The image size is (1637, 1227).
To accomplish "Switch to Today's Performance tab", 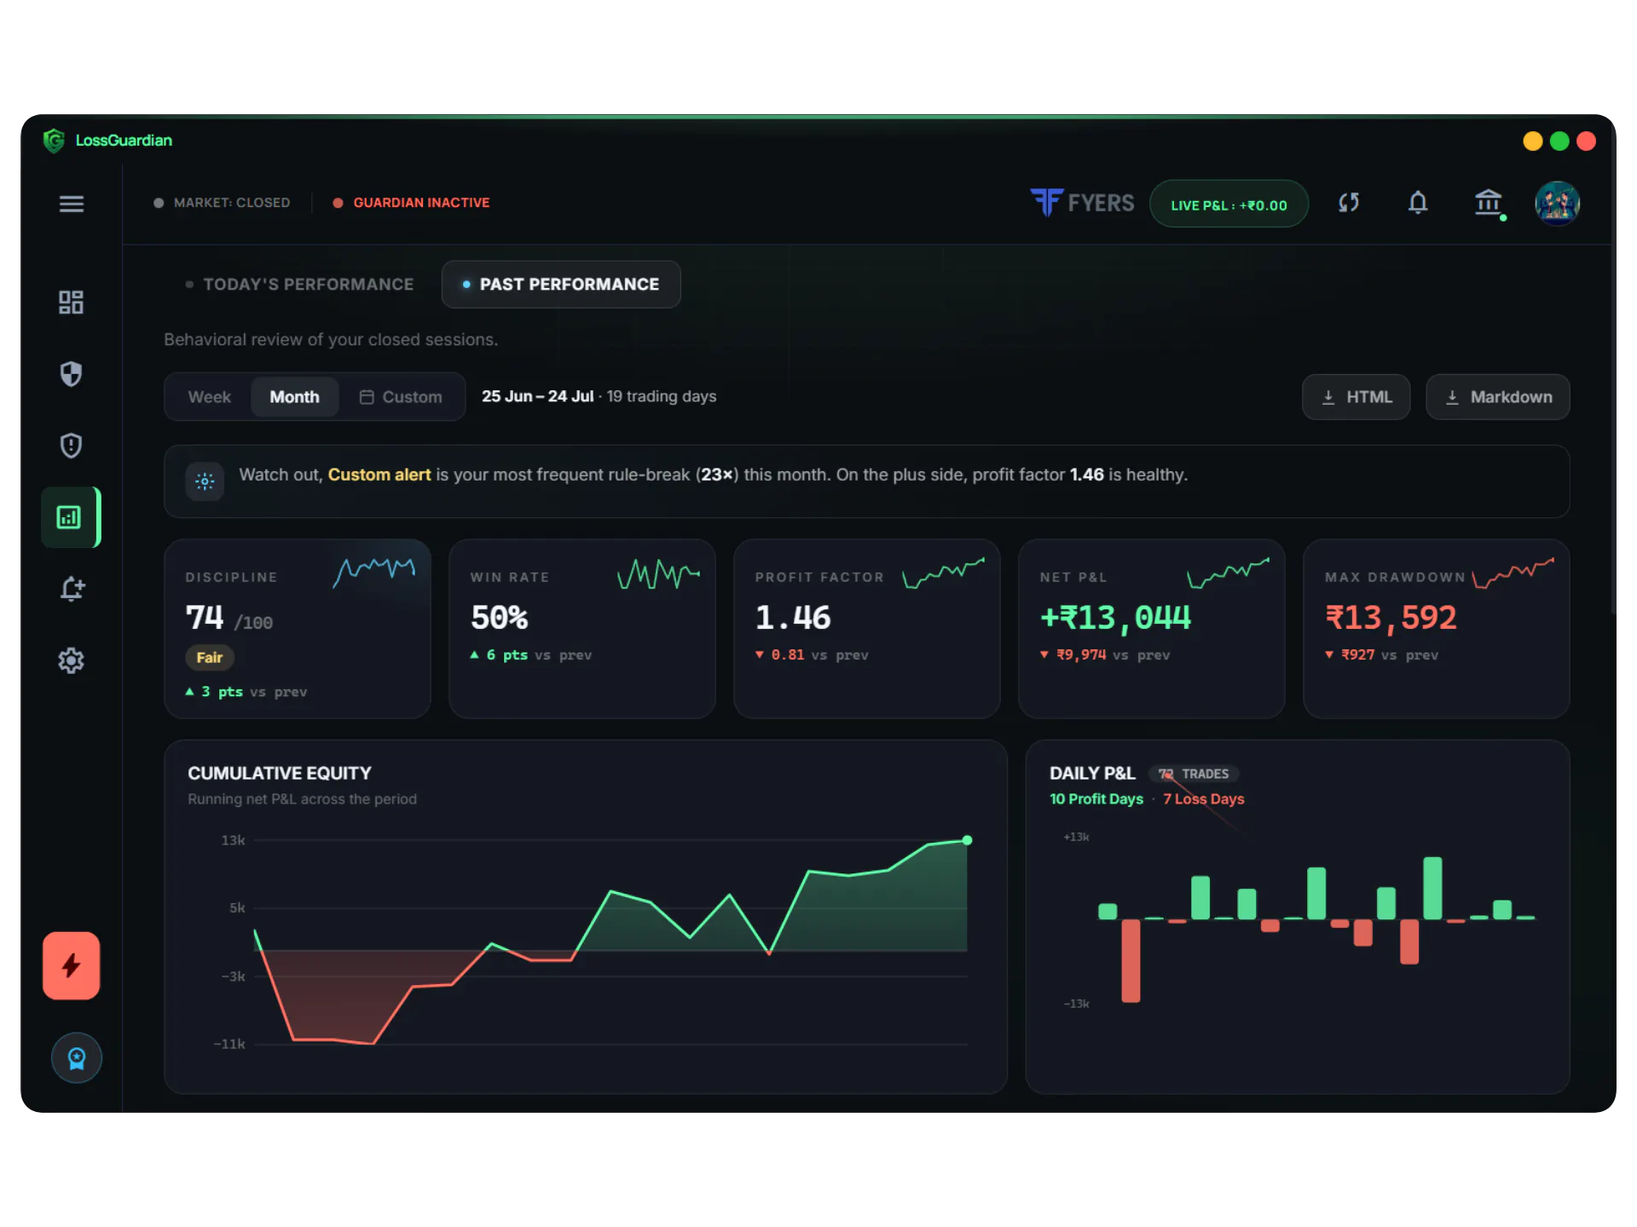I will (299, 285).
